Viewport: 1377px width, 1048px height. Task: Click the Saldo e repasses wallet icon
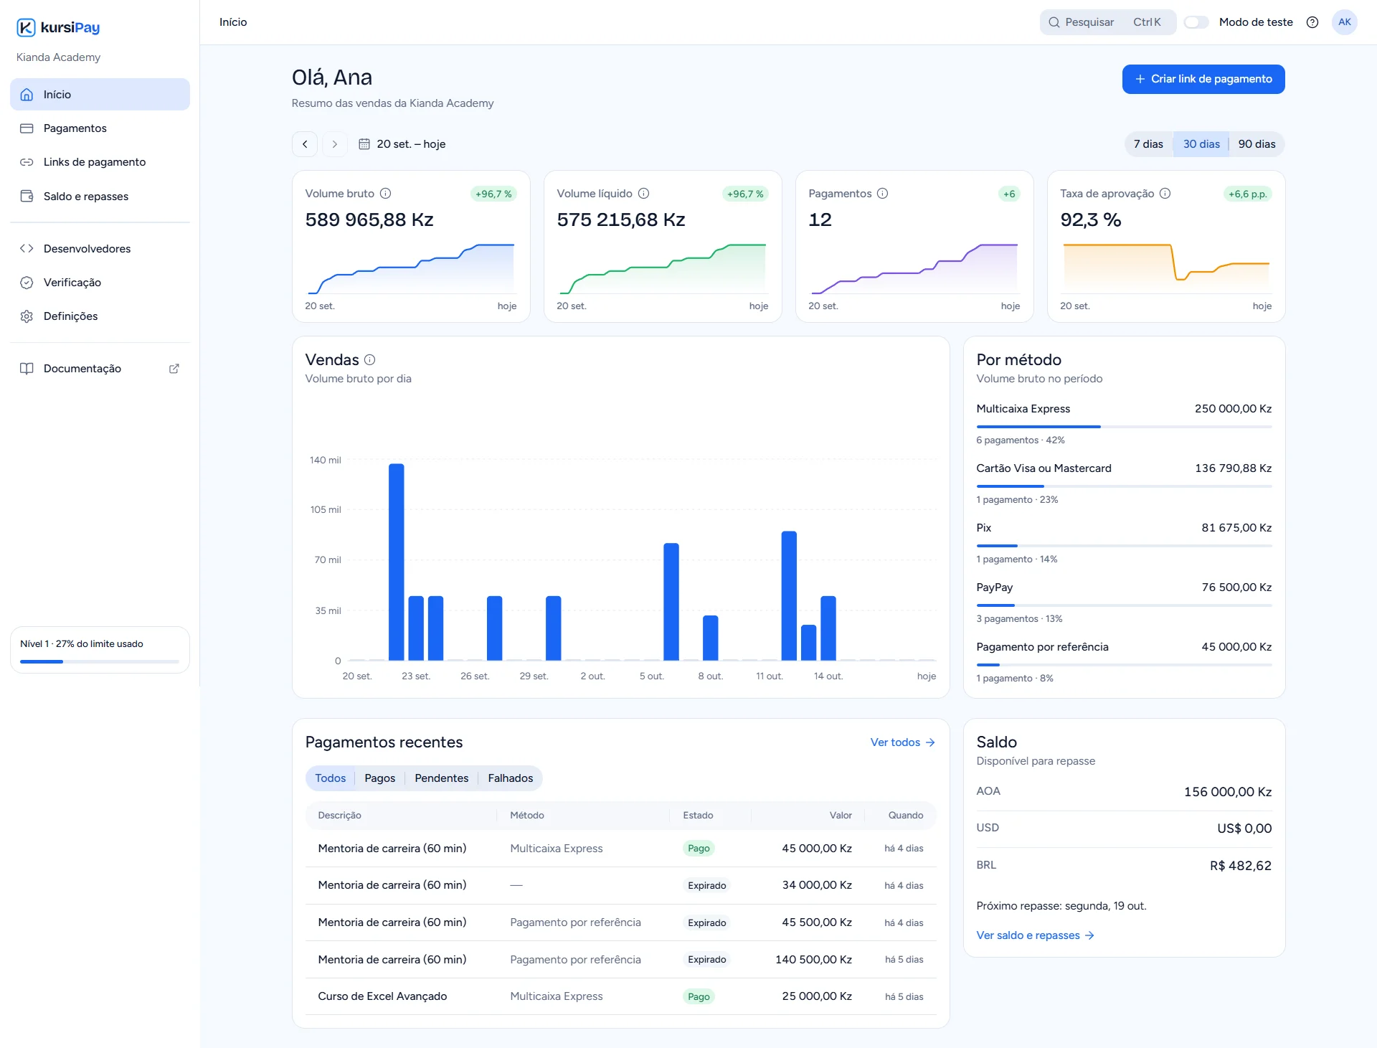click(x=27, y=197)
